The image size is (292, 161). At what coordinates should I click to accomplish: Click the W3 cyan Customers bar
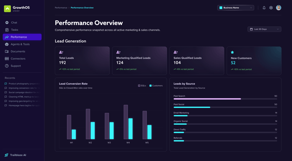[x=111, y=131]
